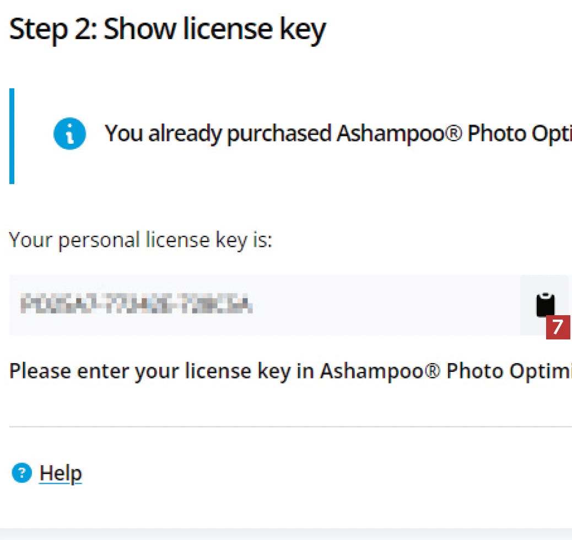This screenshot has width=572, height=540.
Task: Click the question mark help icon
Action: [x=22, y=473]
